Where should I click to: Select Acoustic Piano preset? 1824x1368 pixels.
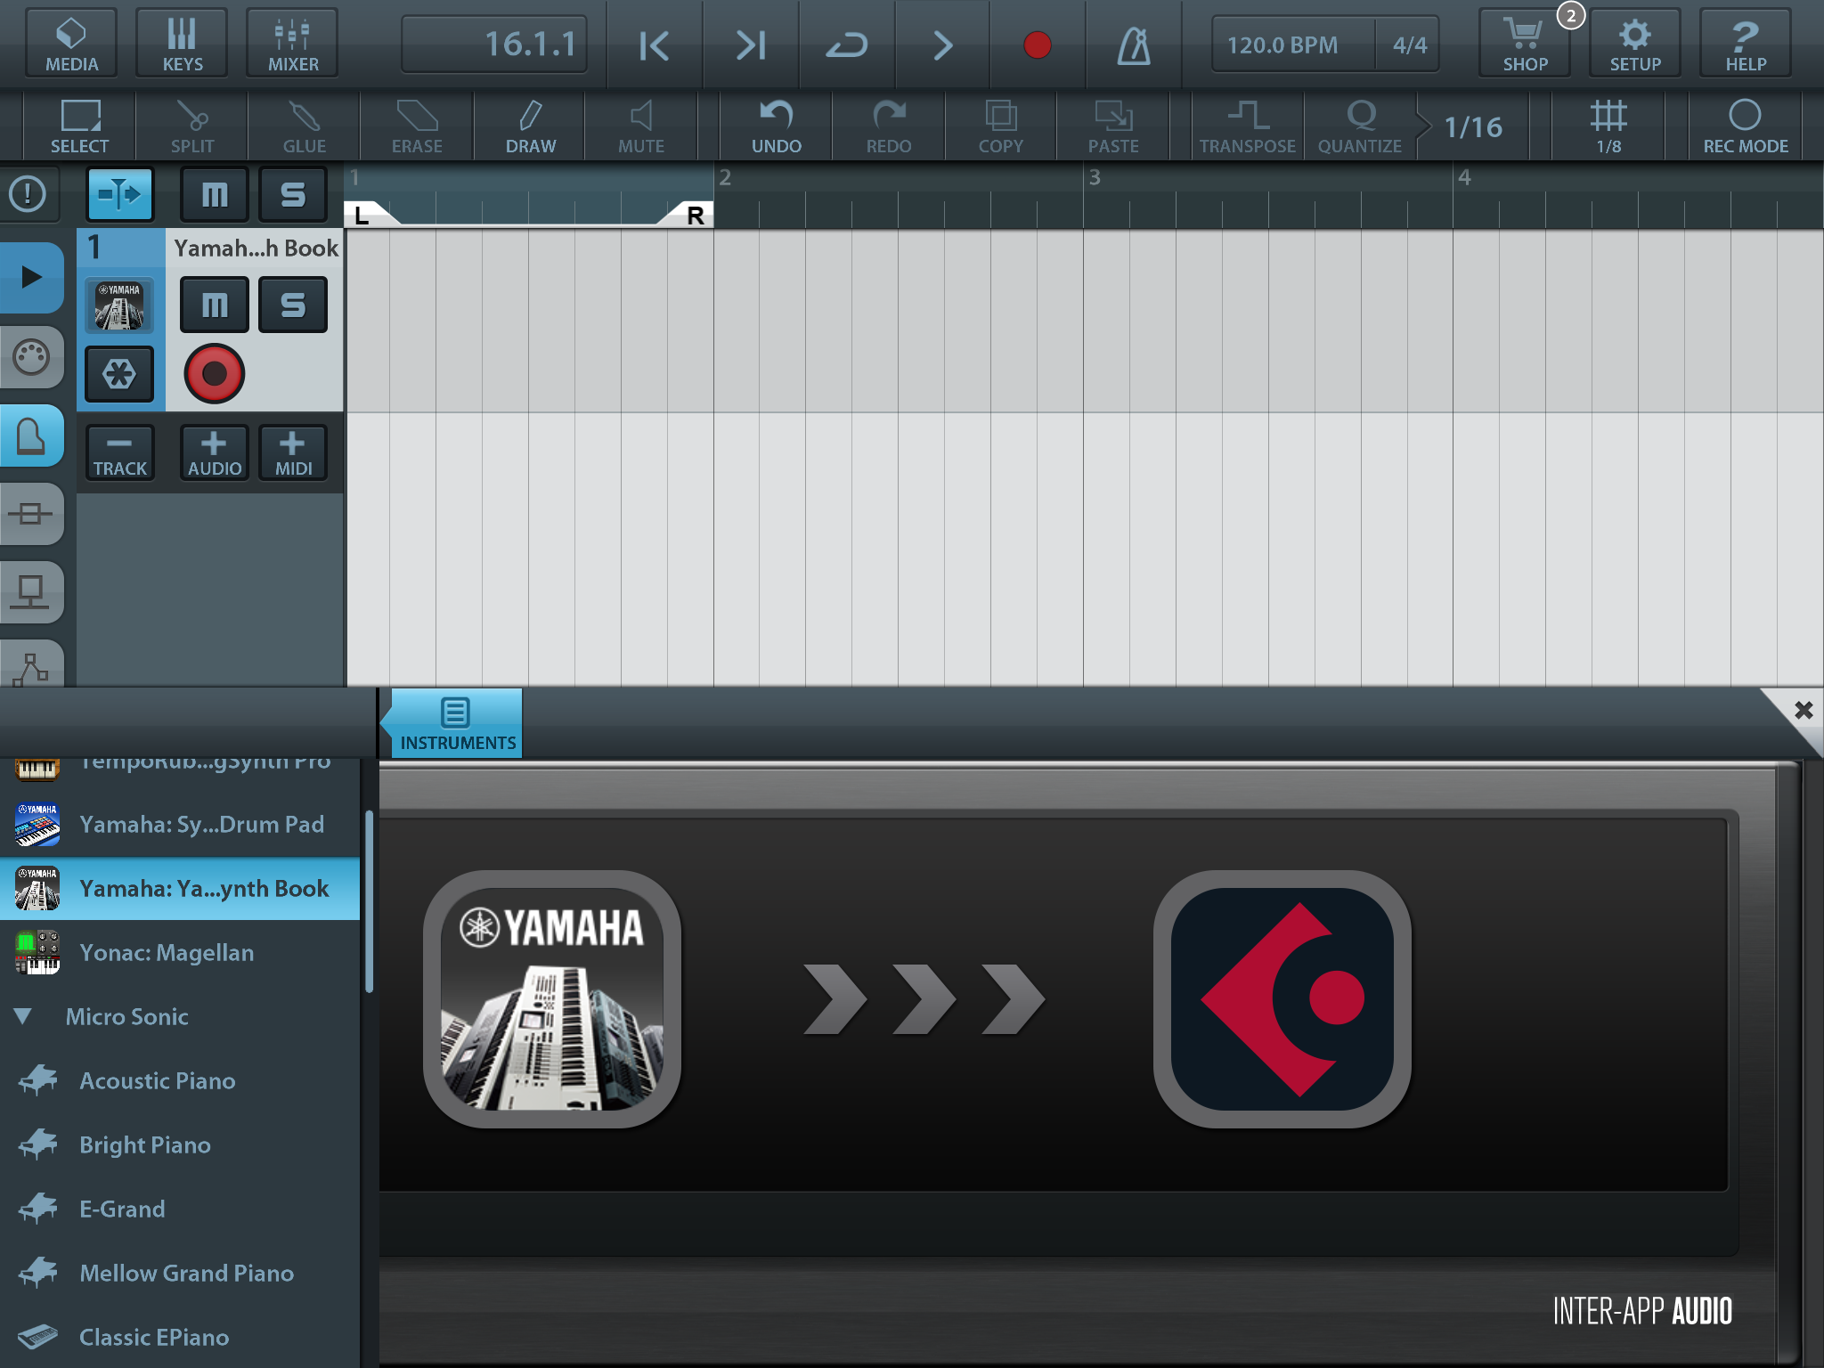[x=180, y=1081]
